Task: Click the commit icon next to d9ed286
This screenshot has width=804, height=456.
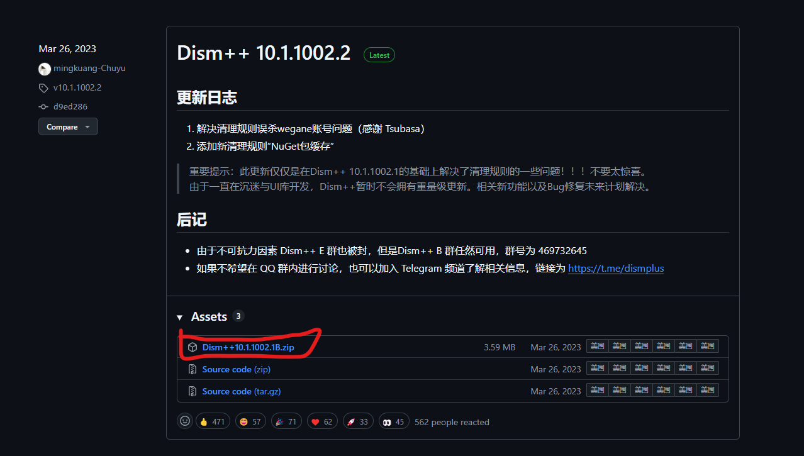Action: pos(43,107)
